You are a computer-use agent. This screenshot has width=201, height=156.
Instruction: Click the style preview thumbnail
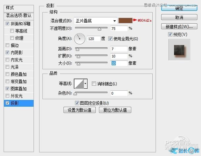coord(179,50)
